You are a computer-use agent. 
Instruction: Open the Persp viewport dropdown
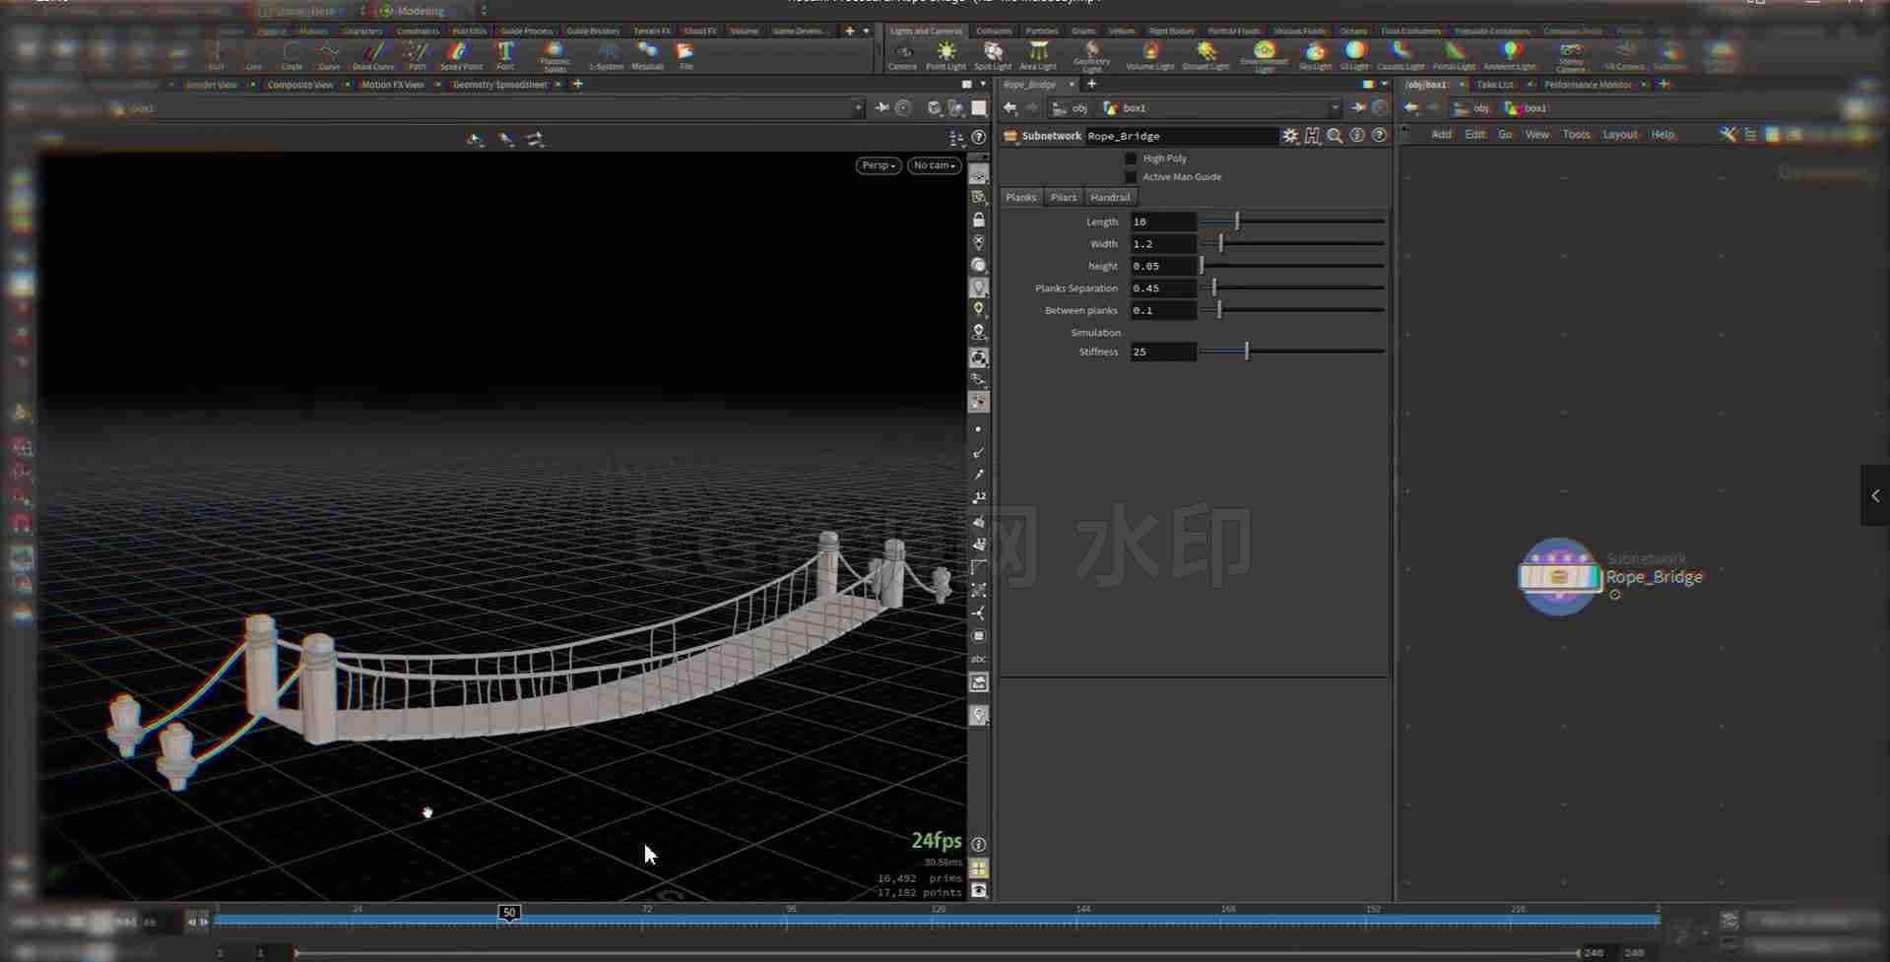[x=878, y=165]
